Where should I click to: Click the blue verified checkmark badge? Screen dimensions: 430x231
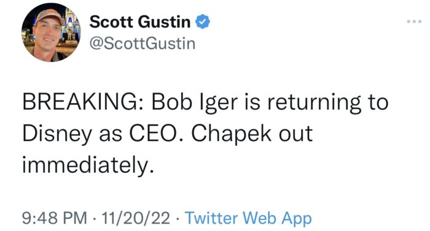tap(202, 21)
